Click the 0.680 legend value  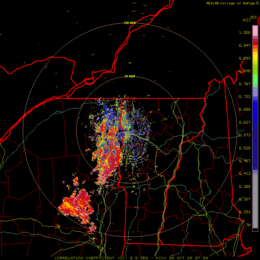pyautogui.click(x=245, y=109)
